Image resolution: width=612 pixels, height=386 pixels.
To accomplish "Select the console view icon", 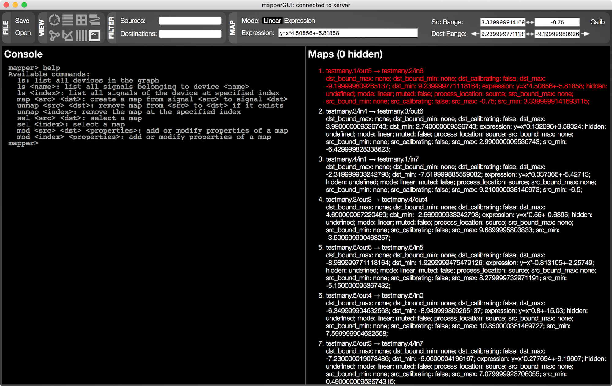I will 95,36.
